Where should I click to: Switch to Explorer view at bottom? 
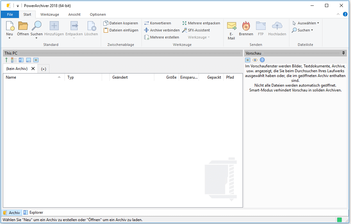point(33,212)
